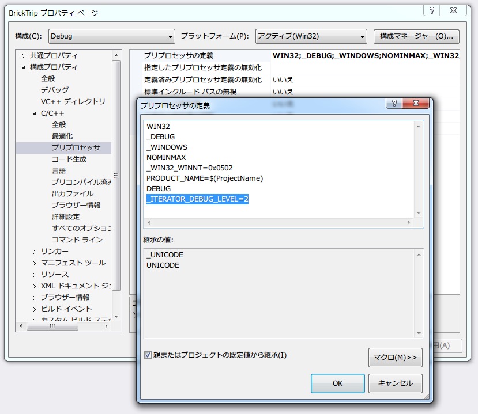Expand the 共通プロパティ tree node
The height and width of the screenshot is (414, 478).
[x=23, y=56]
